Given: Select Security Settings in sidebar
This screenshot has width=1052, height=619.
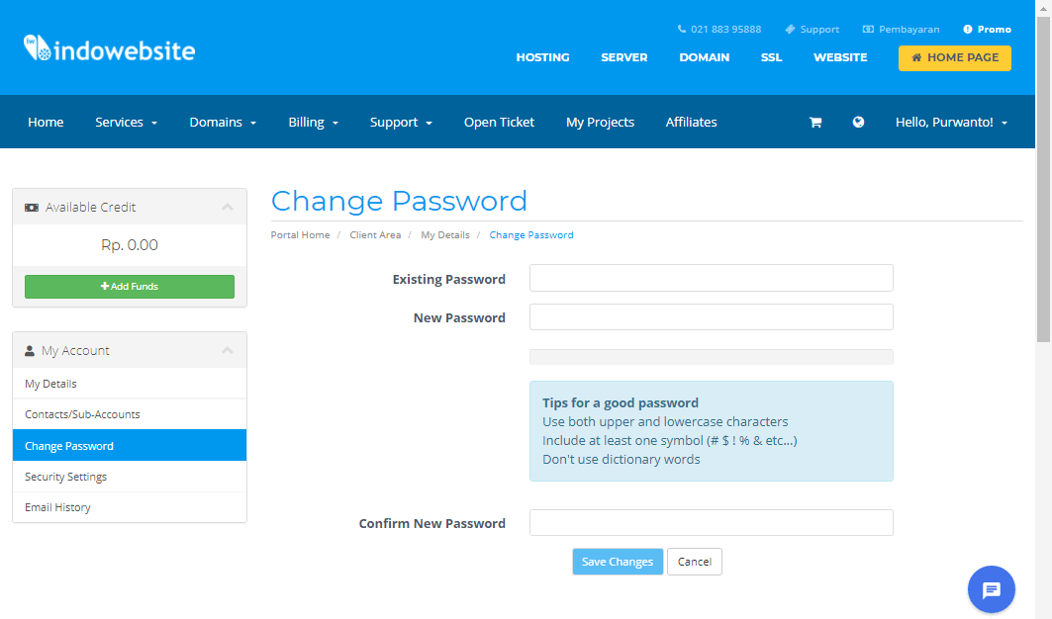Looking at the screenshot, I should [x=66, y=477].
